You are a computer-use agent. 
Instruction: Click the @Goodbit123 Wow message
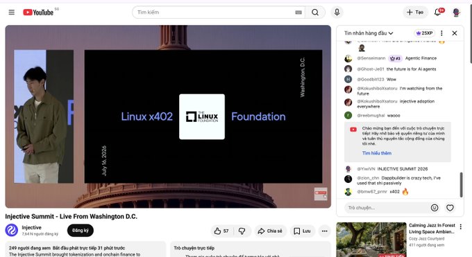click(x=377, y=80)
